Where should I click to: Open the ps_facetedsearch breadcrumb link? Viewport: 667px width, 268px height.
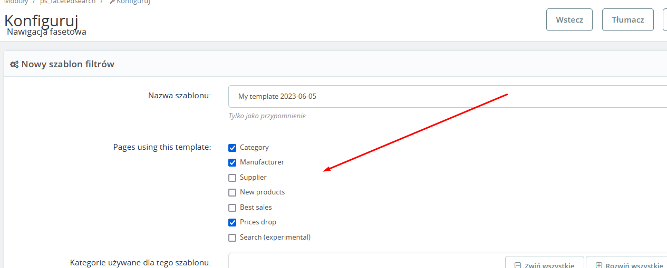67,2
